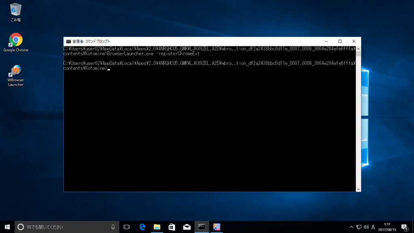This screenshot has width=414, height=233.
Task: Open File Explorer from the taskbar
Action: click(x=157, y=227)
